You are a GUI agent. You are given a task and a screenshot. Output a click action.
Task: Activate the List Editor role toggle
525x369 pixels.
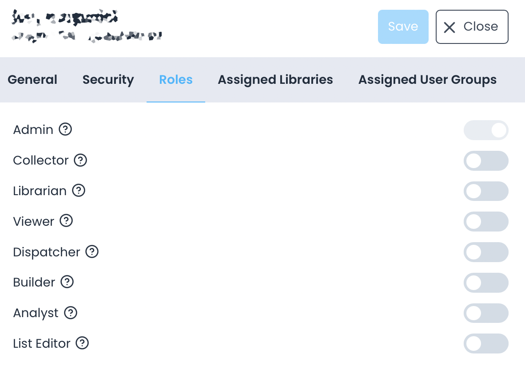pos(486,343)
